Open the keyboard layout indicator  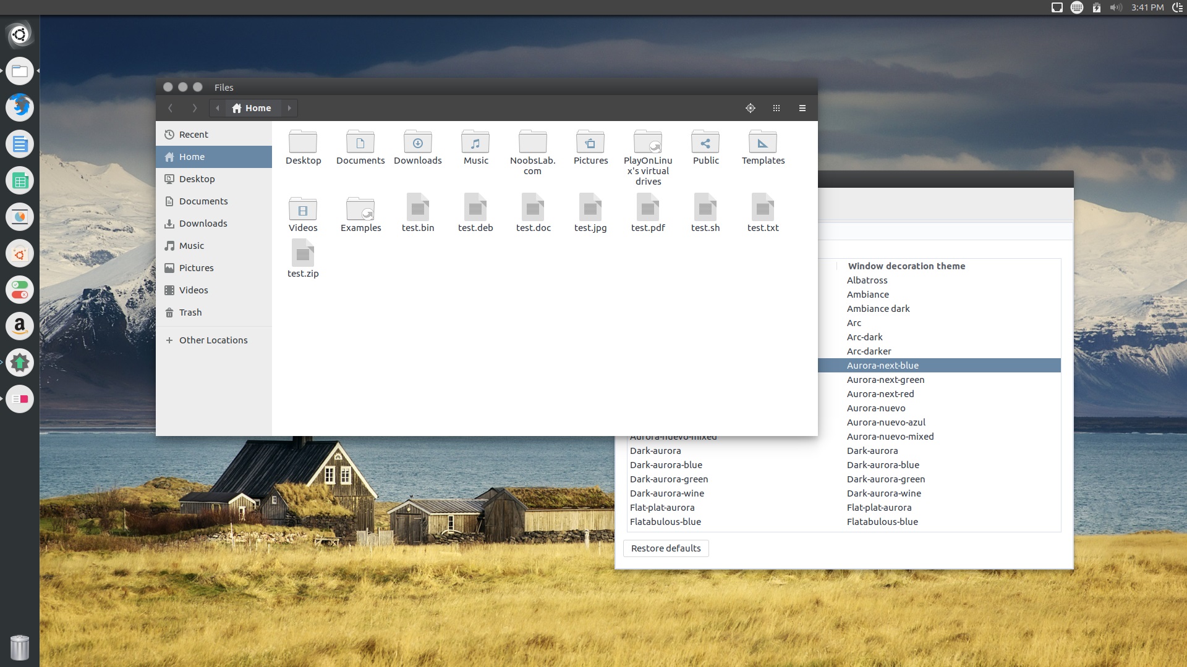[1077, 8]
